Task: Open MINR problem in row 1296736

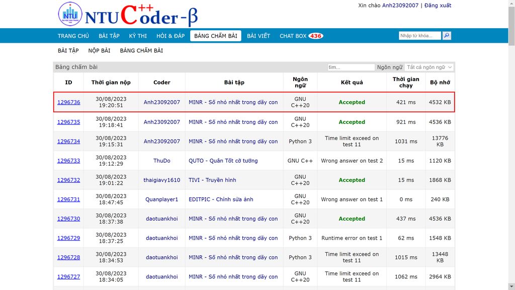Action: (x=233, y=102)
